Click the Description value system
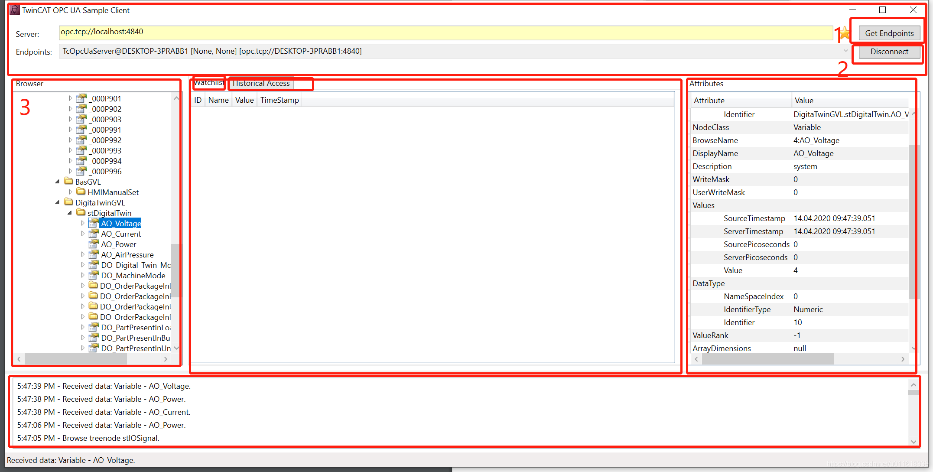The width and height of the screenshot is (933, 472). (805, 166)
